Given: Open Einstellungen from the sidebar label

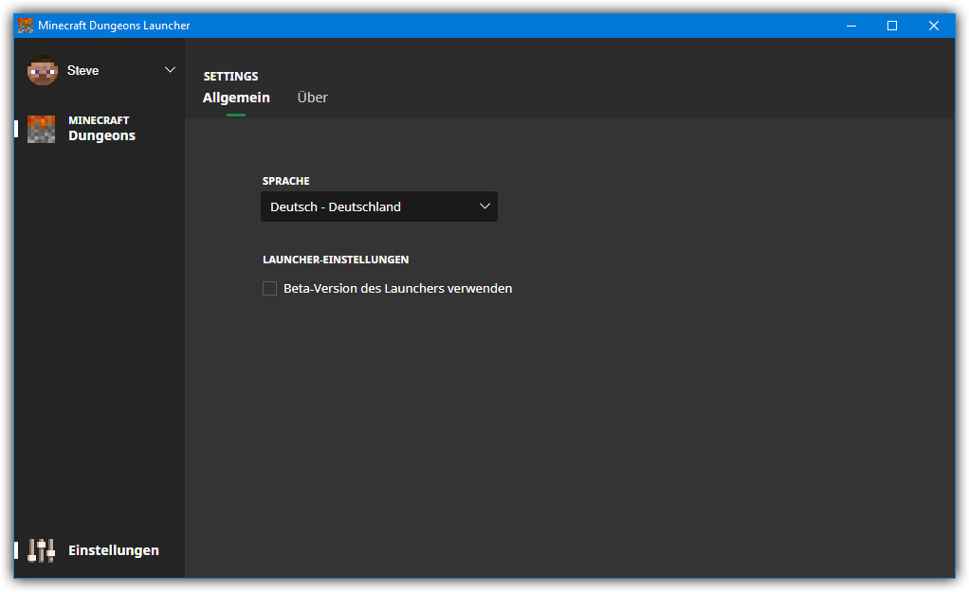Looking at the screenshot, I should (x=114, y=550).
